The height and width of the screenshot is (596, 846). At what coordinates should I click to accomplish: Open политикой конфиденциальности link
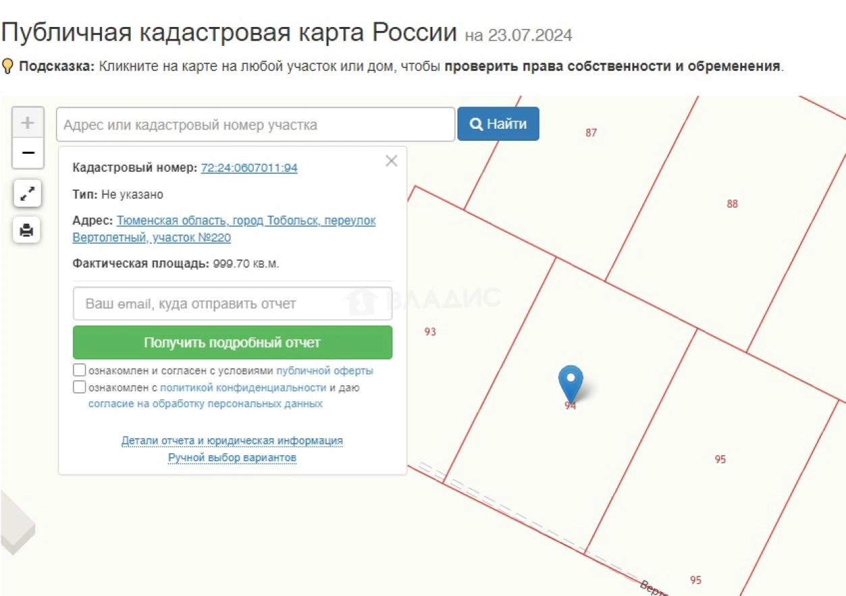[243, 388]
